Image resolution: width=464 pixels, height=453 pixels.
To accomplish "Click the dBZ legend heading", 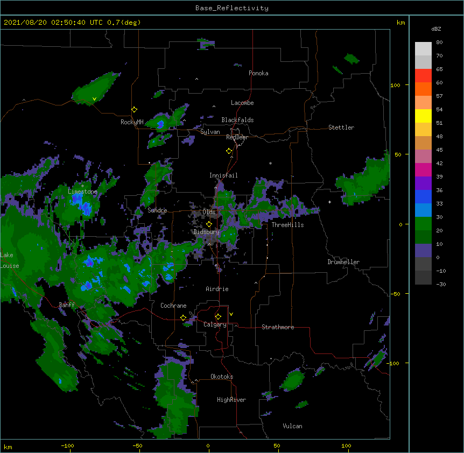I will click(x=436, y=29).
